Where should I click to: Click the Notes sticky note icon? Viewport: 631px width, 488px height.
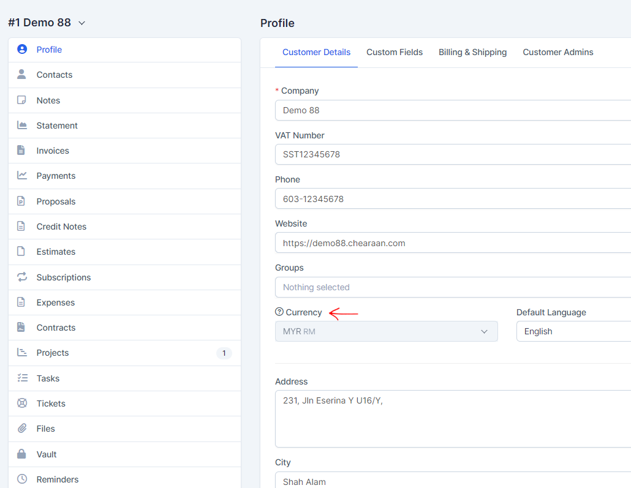tap(22, 100)
